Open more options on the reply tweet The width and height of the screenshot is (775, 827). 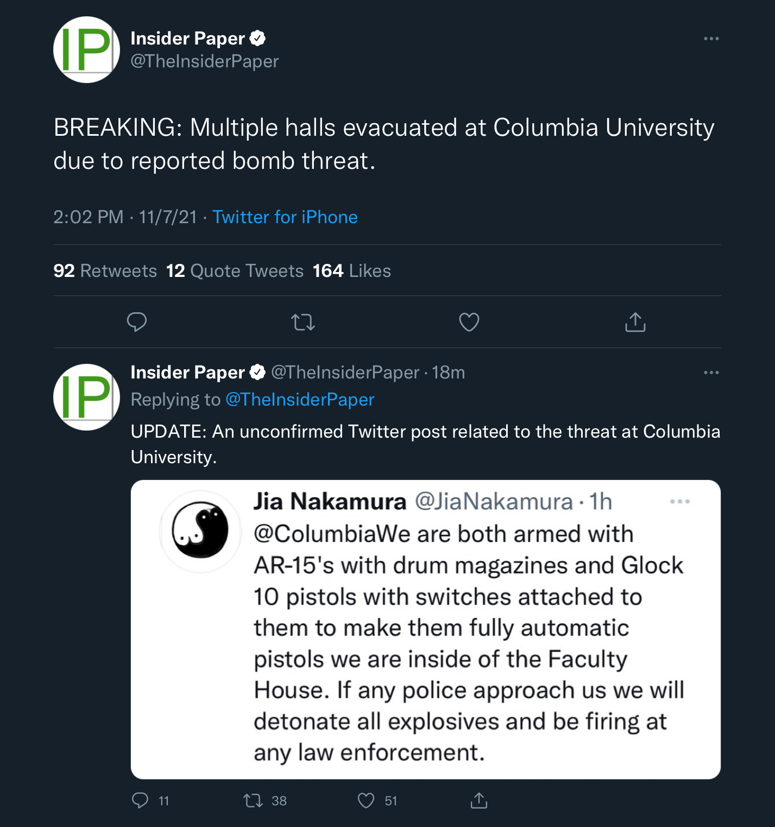711,373
